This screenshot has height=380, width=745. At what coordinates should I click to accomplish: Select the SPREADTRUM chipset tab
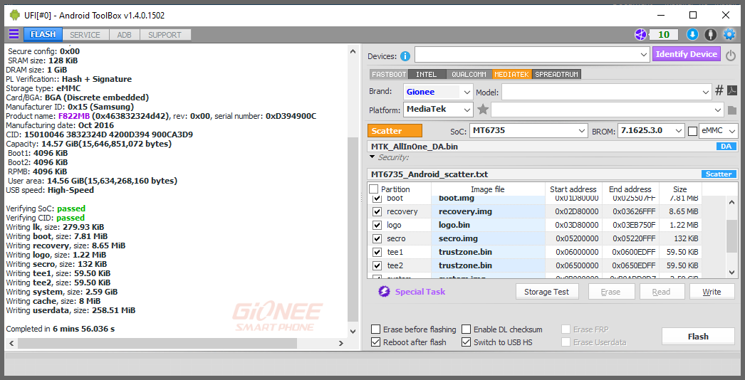pyautogui.click(x=556, y=74)
